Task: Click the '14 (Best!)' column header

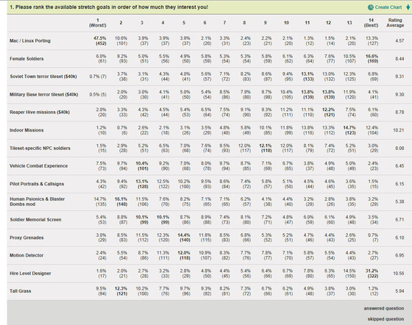Action: point(371,23)
